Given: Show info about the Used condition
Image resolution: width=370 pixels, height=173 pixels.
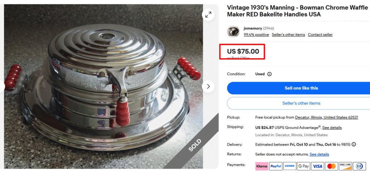Looking at the screenshot, I should (269, 74).
